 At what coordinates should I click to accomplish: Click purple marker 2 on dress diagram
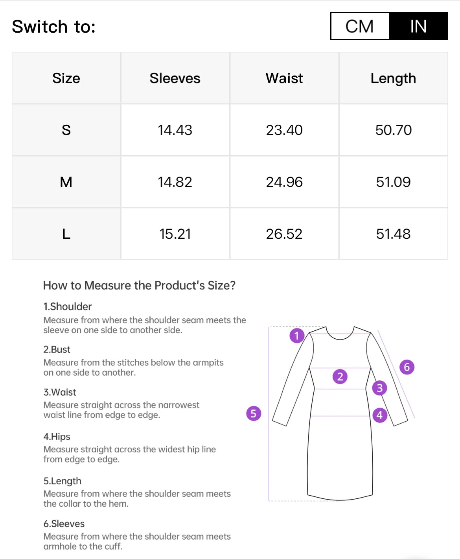point(340,376)
